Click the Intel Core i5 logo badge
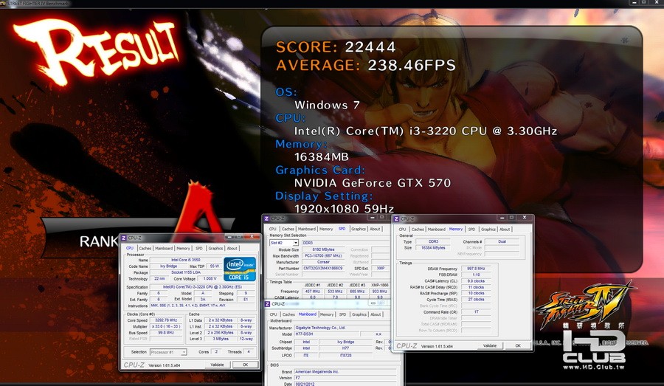The image size is (664, 386). [240, 269]
